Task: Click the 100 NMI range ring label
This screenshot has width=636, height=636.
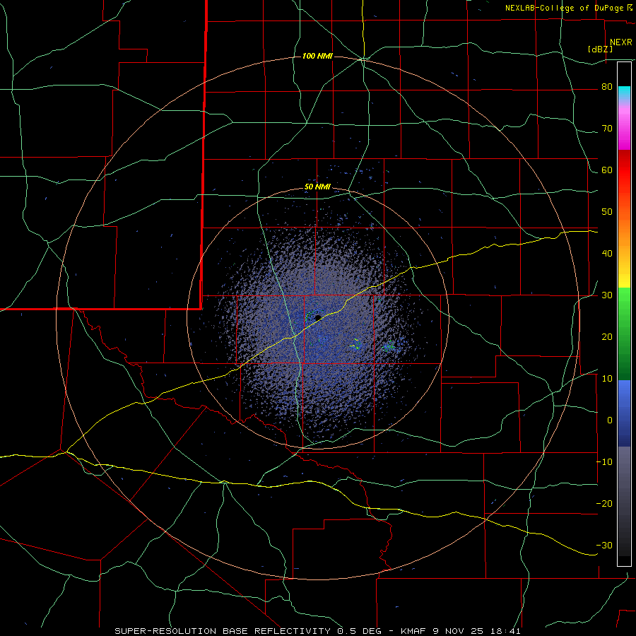Action: coord(317,56)
